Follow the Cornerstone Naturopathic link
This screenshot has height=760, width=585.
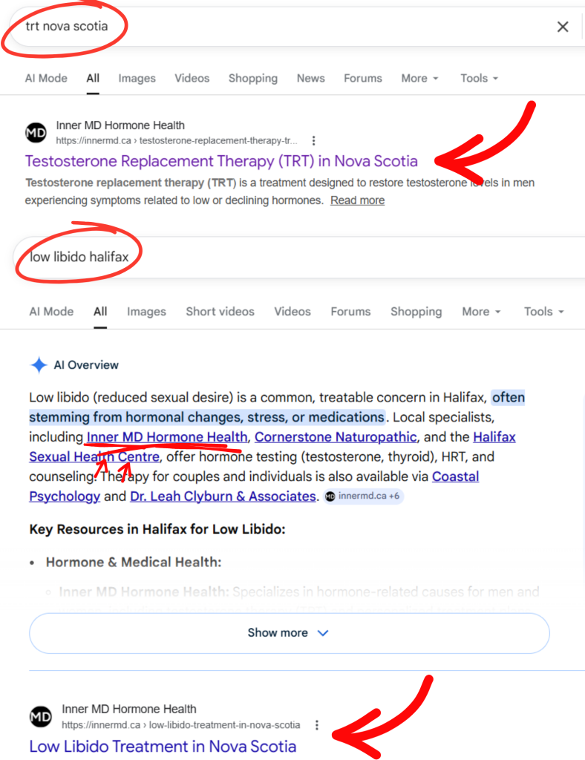point(336,437)
